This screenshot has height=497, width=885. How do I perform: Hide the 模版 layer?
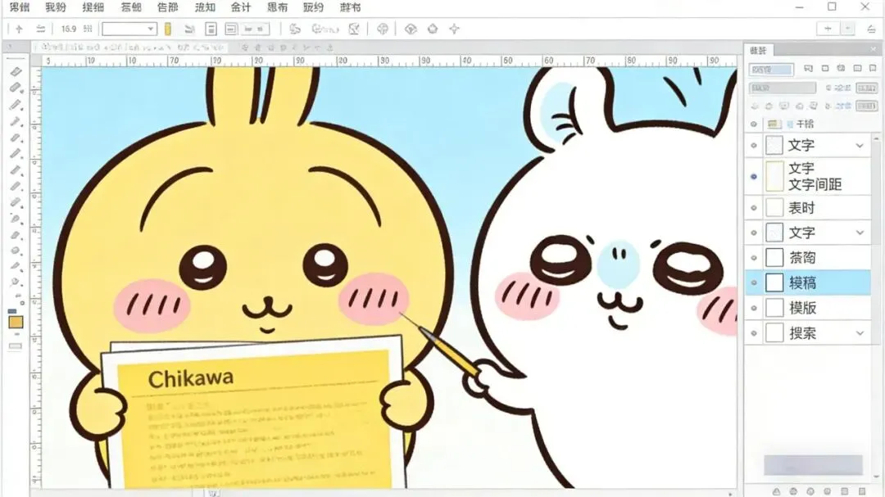pos(754,308)
